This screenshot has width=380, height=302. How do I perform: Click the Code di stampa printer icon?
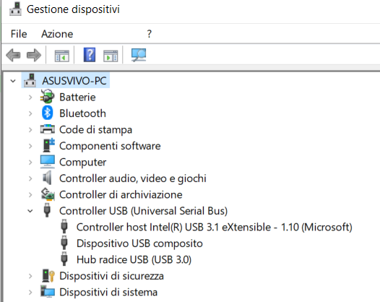tap(47, 129)
